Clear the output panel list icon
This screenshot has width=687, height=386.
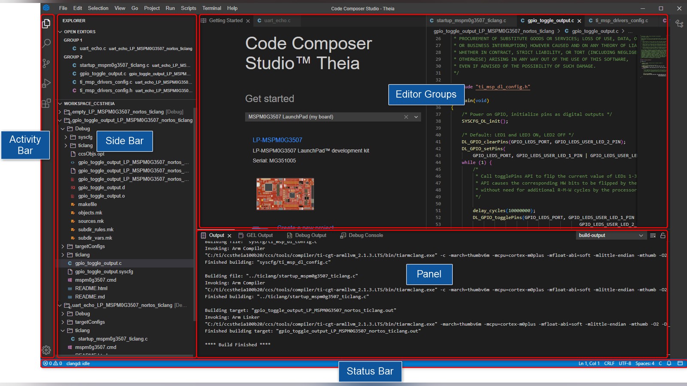(653, 235)
